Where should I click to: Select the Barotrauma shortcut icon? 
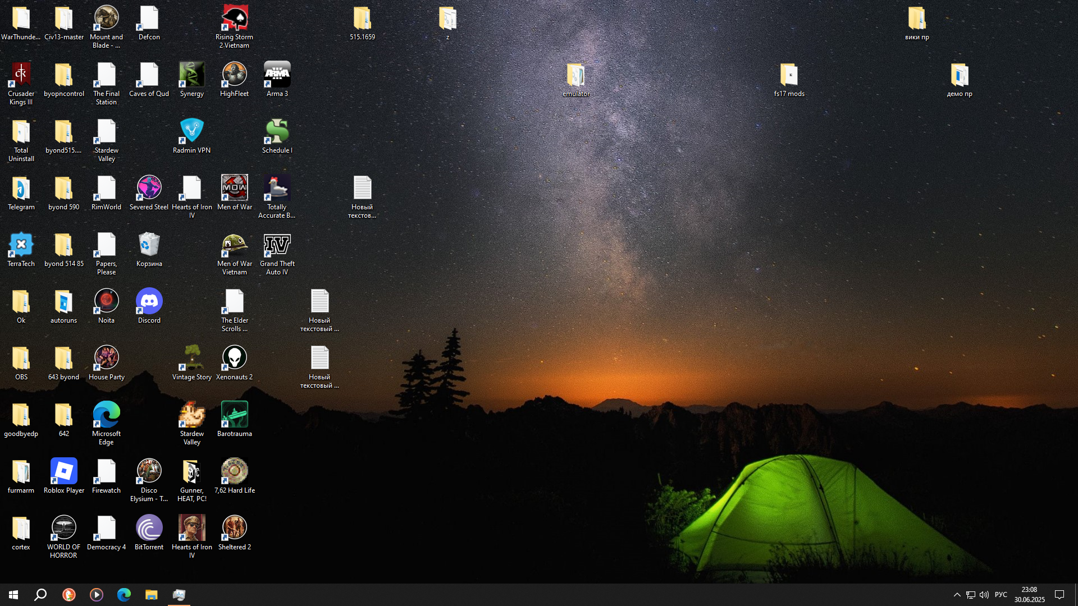click(234, 415)
